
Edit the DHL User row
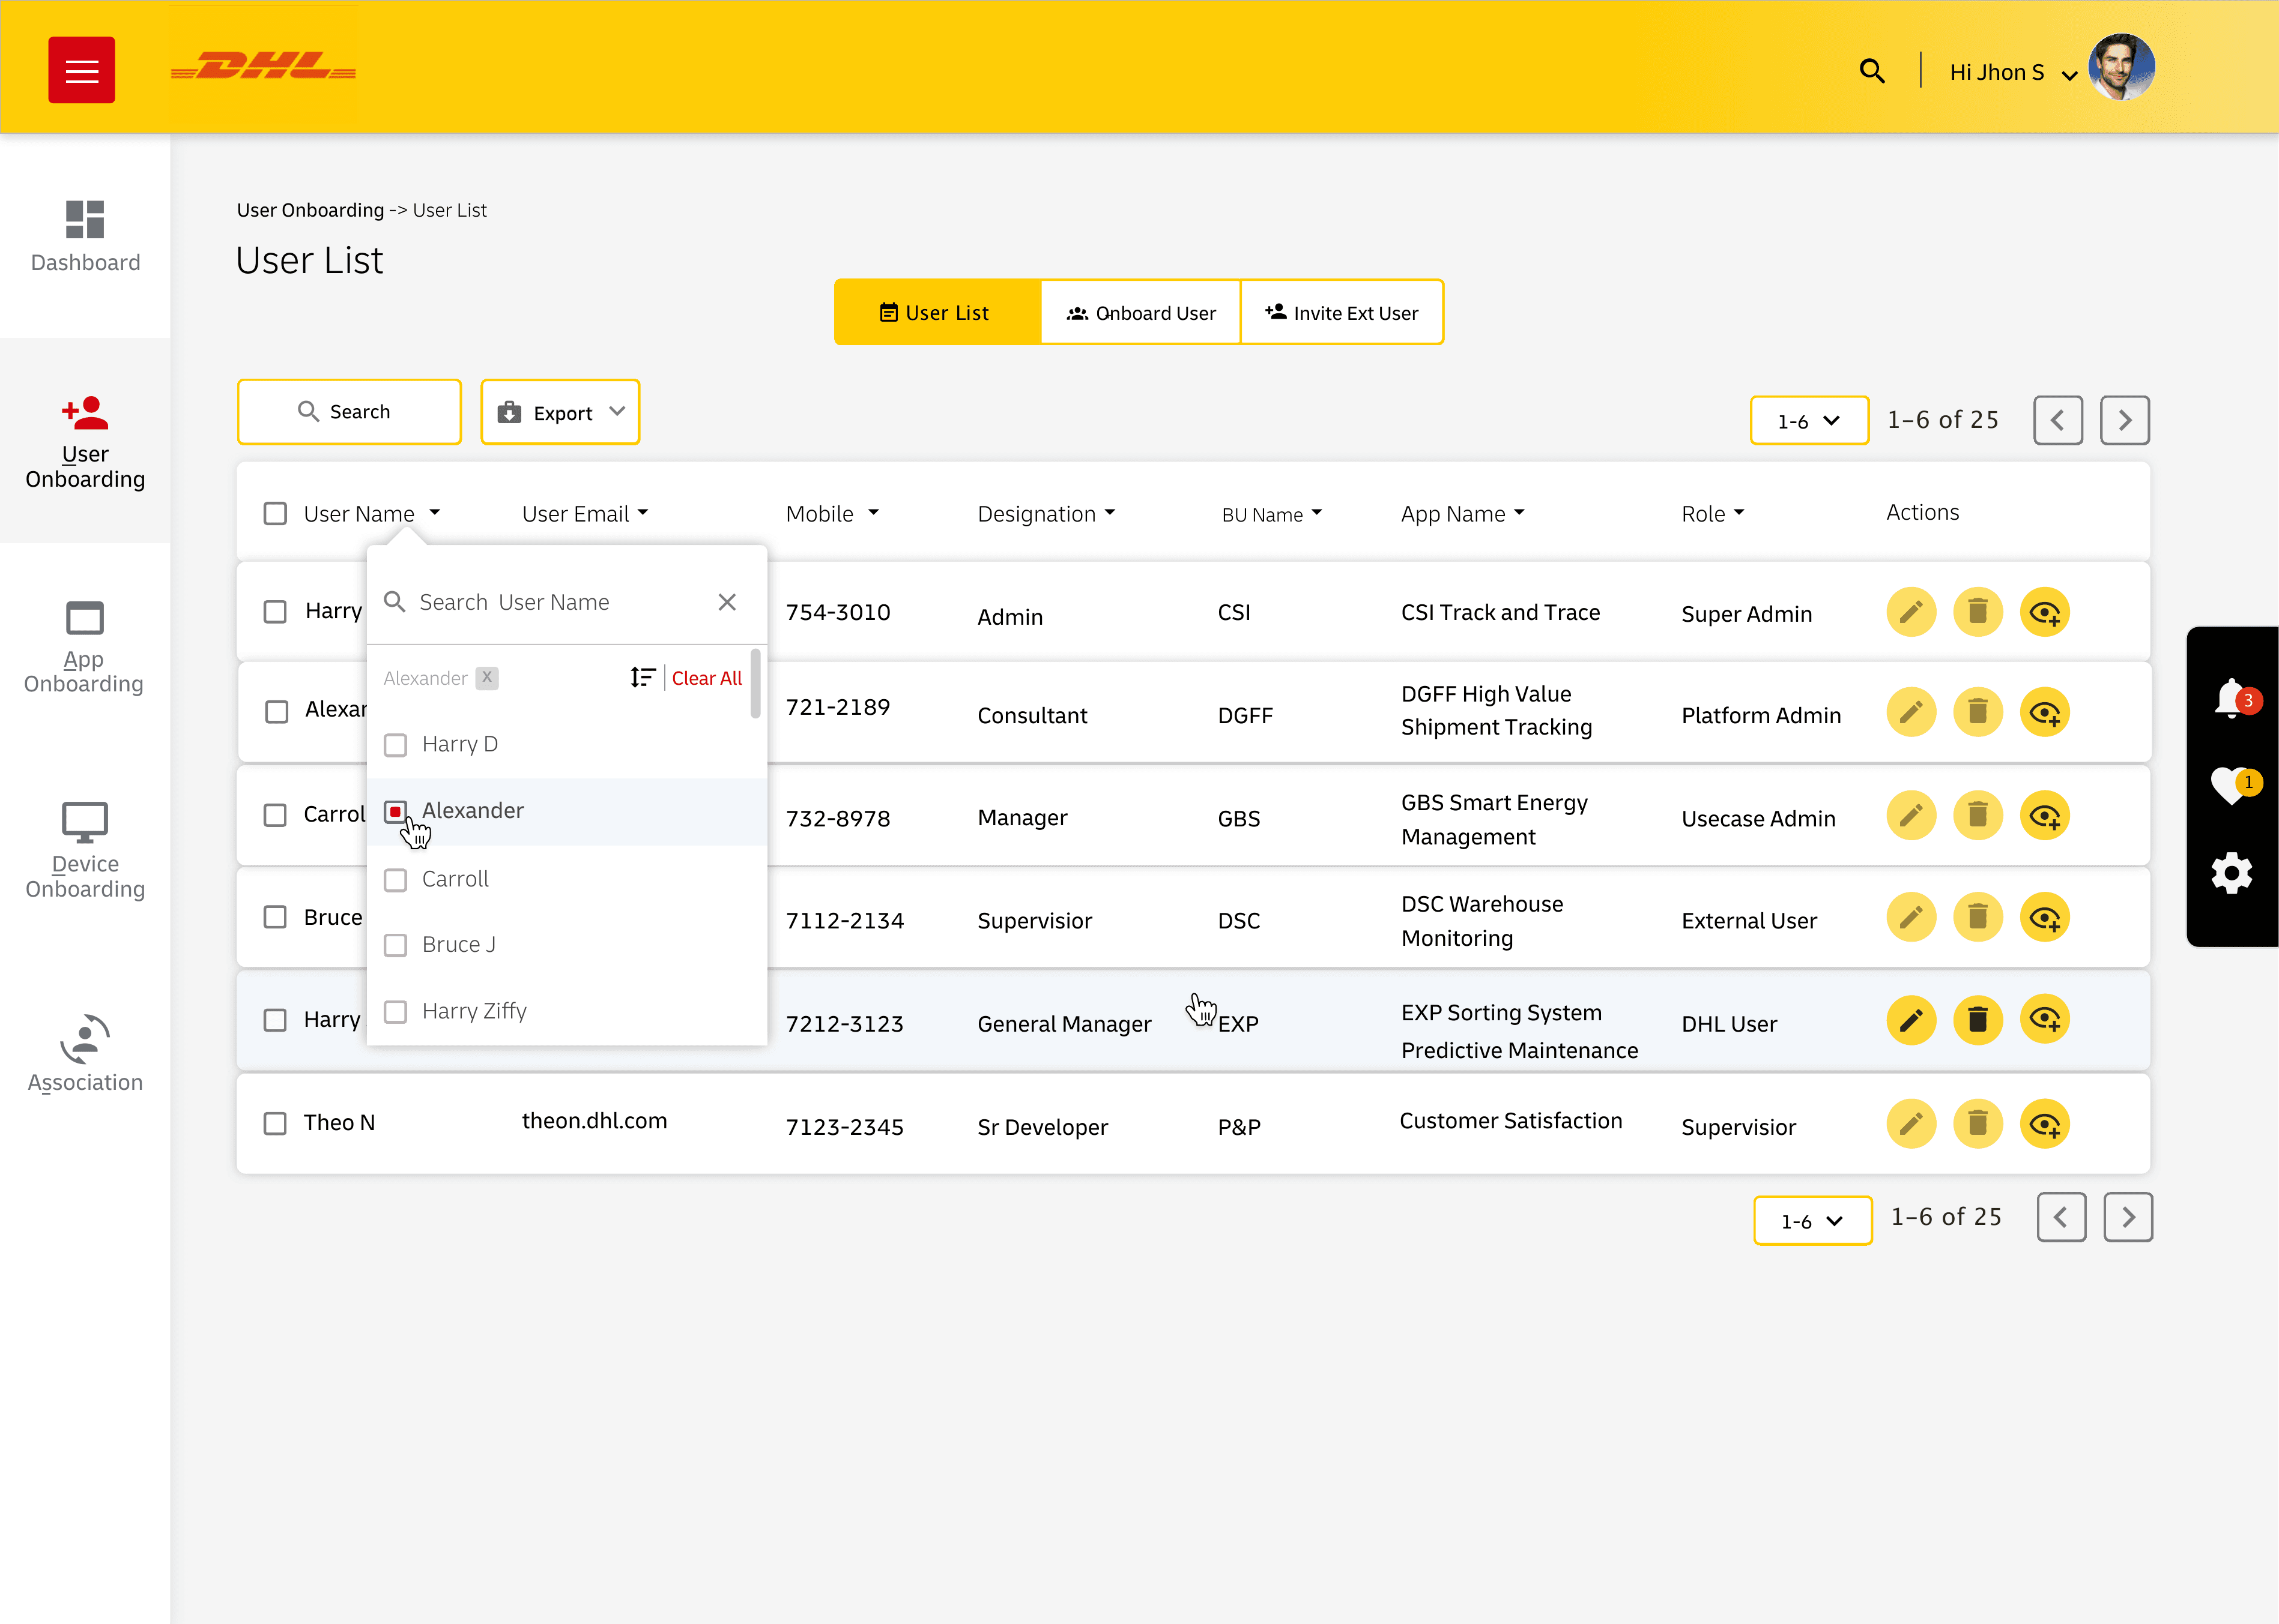pos(1911,1020)
